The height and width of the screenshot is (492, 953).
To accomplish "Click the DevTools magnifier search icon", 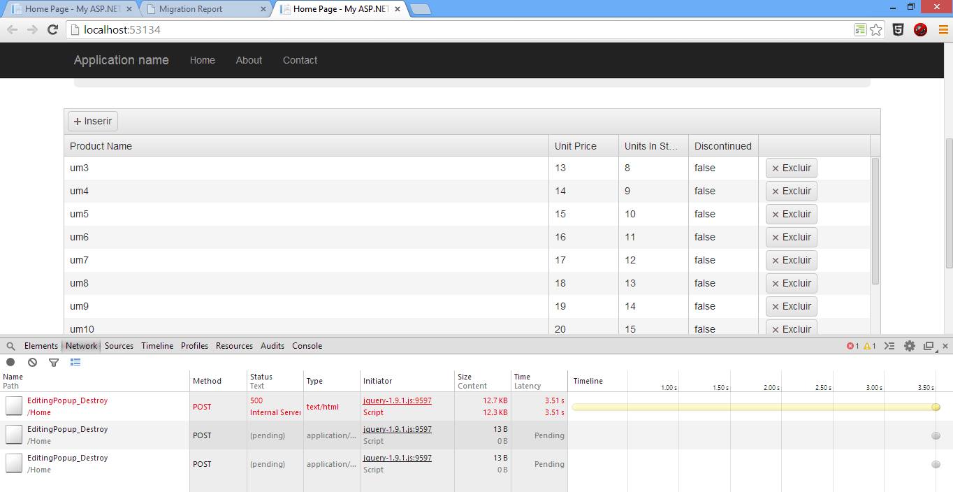I will [11, 346].
